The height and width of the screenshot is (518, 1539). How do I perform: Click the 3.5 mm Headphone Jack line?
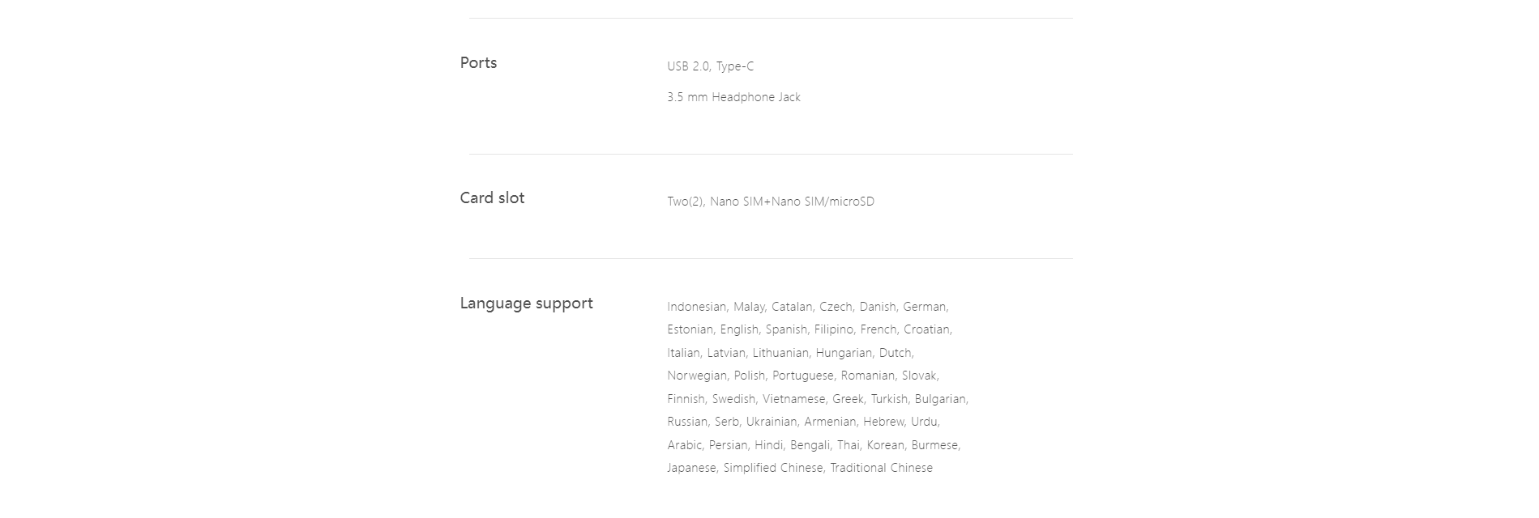click(x=733, y=97)
